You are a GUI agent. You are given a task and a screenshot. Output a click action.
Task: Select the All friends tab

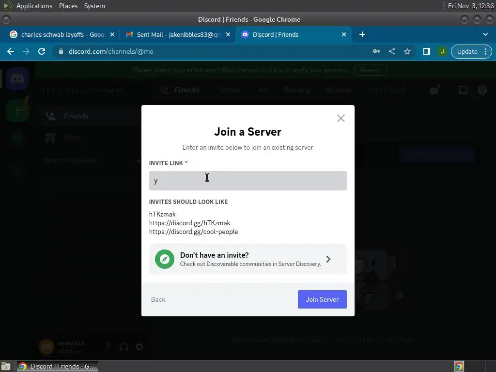click(x=262, y=90)
